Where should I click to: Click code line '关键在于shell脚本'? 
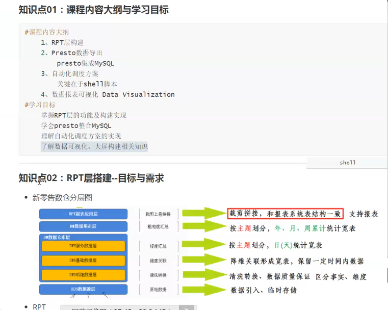pos(87,84)
